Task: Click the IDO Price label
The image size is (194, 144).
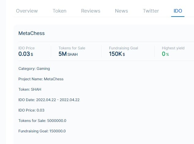Action: click(27, 48)
